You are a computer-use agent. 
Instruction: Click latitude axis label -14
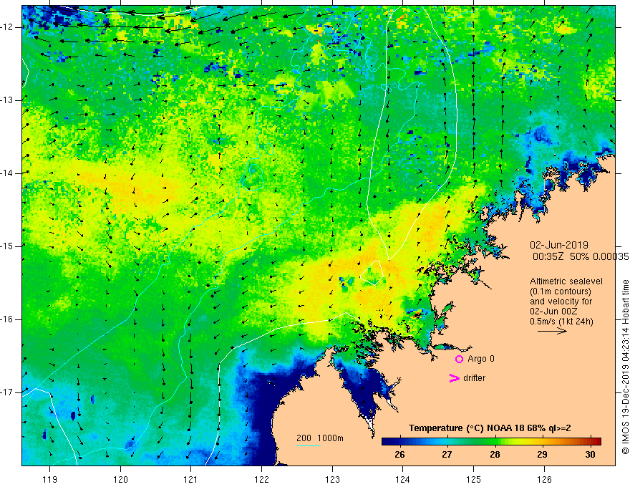click(8, 173)
